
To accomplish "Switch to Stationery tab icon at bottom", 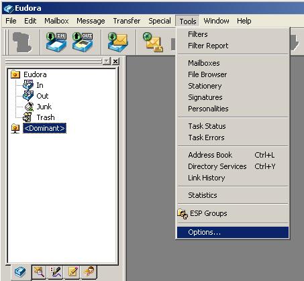I will coord(72,272).
